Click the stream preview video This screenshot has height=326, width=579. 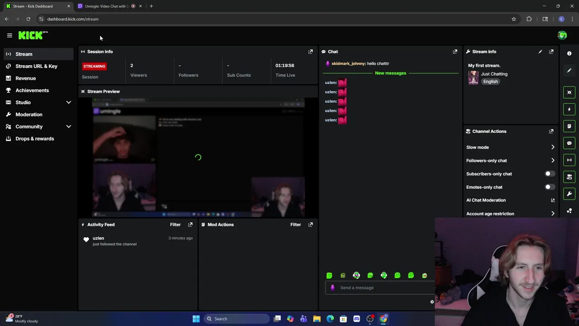(198, 157)
